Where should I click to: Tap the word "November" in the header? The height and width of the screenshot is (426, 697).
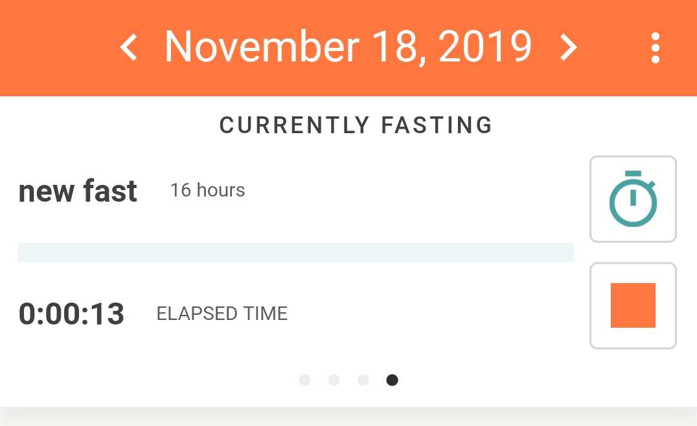(x=262, y=47)
